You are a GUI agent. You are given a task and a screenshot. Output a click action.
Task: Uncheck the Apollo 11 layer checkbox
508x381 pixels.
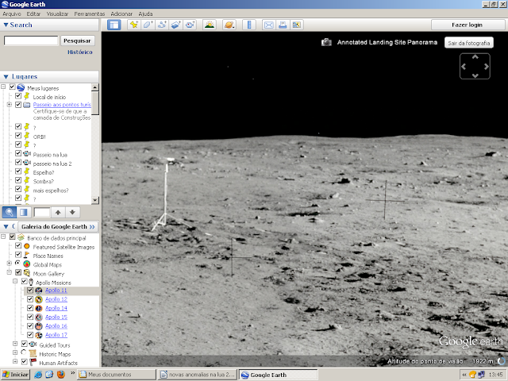coord(30,290)
